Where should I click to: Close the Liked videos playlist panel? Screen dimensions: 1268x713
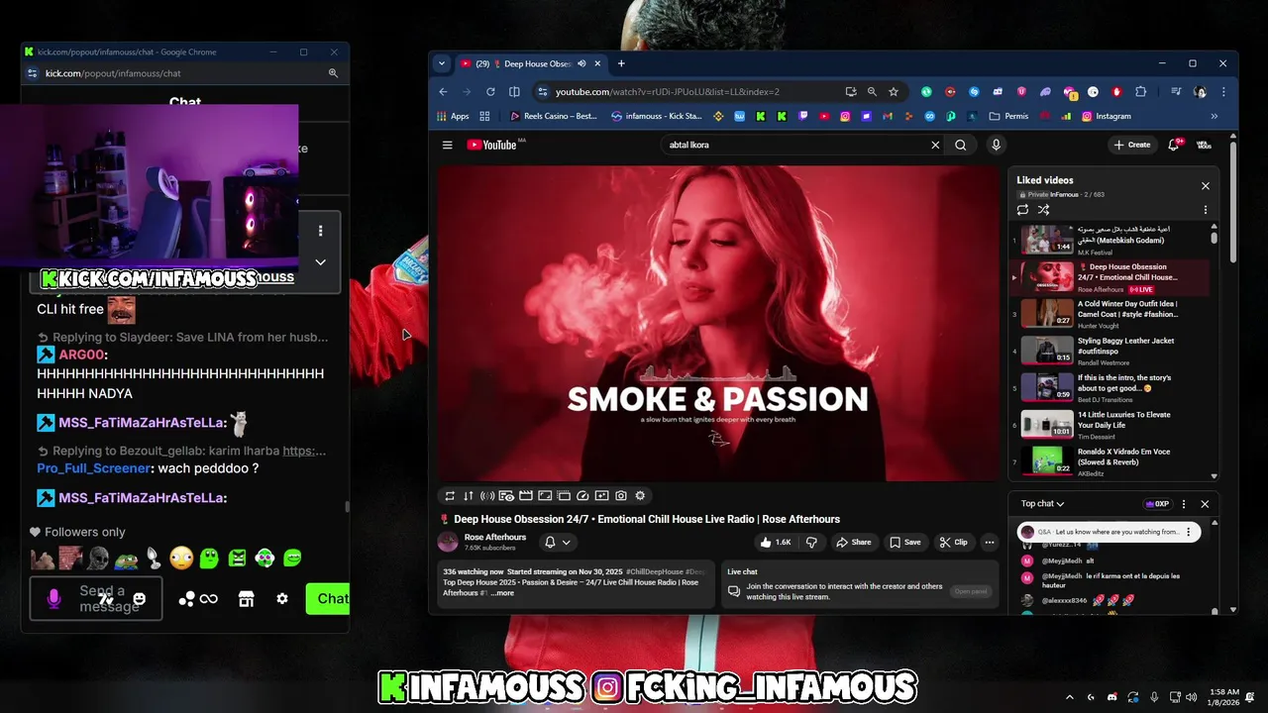coord(1206,185)
